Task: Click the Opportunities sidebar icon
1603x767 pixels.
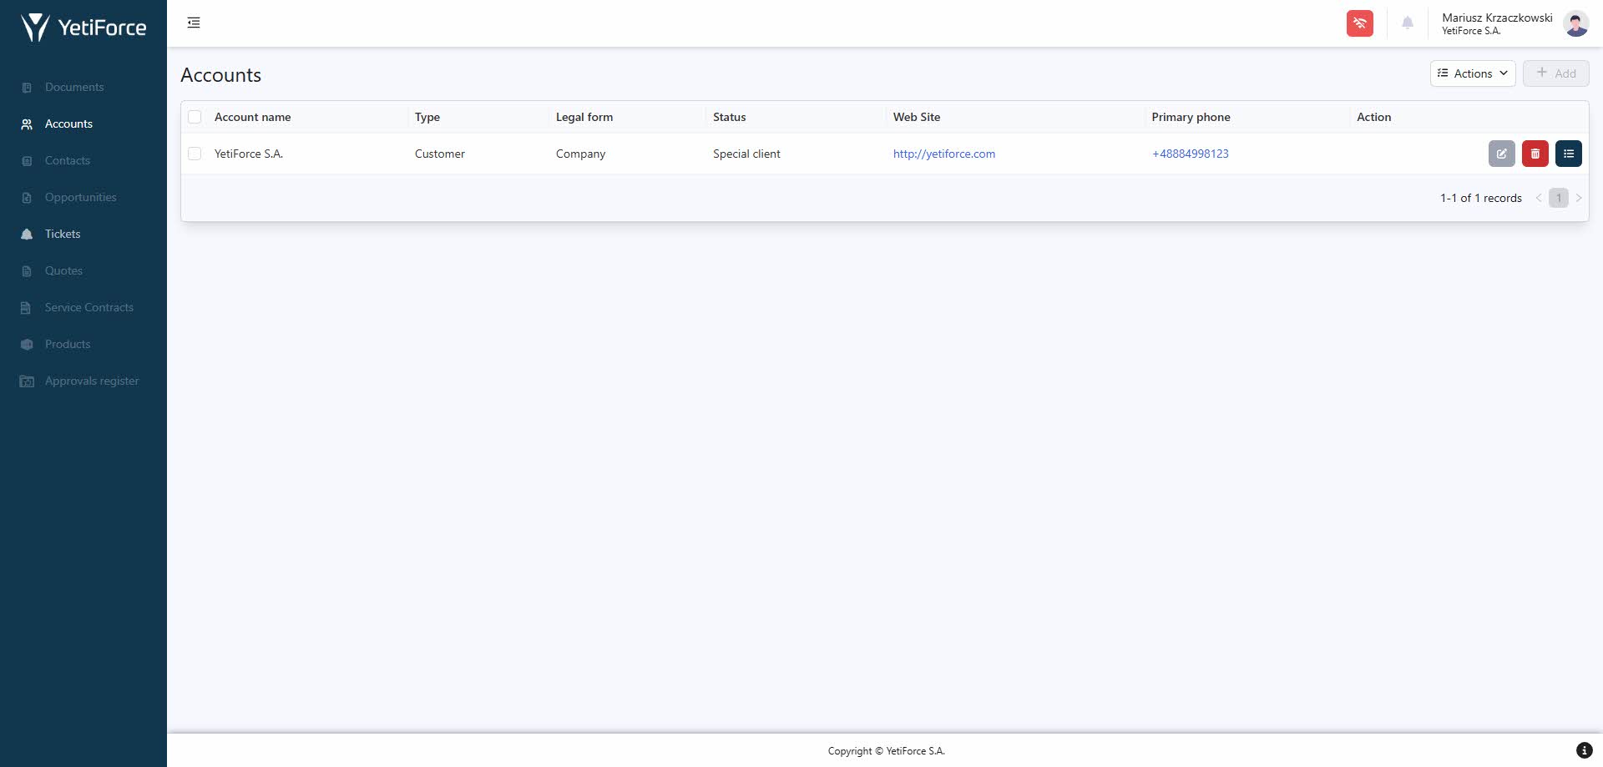Action: (27, 198)
